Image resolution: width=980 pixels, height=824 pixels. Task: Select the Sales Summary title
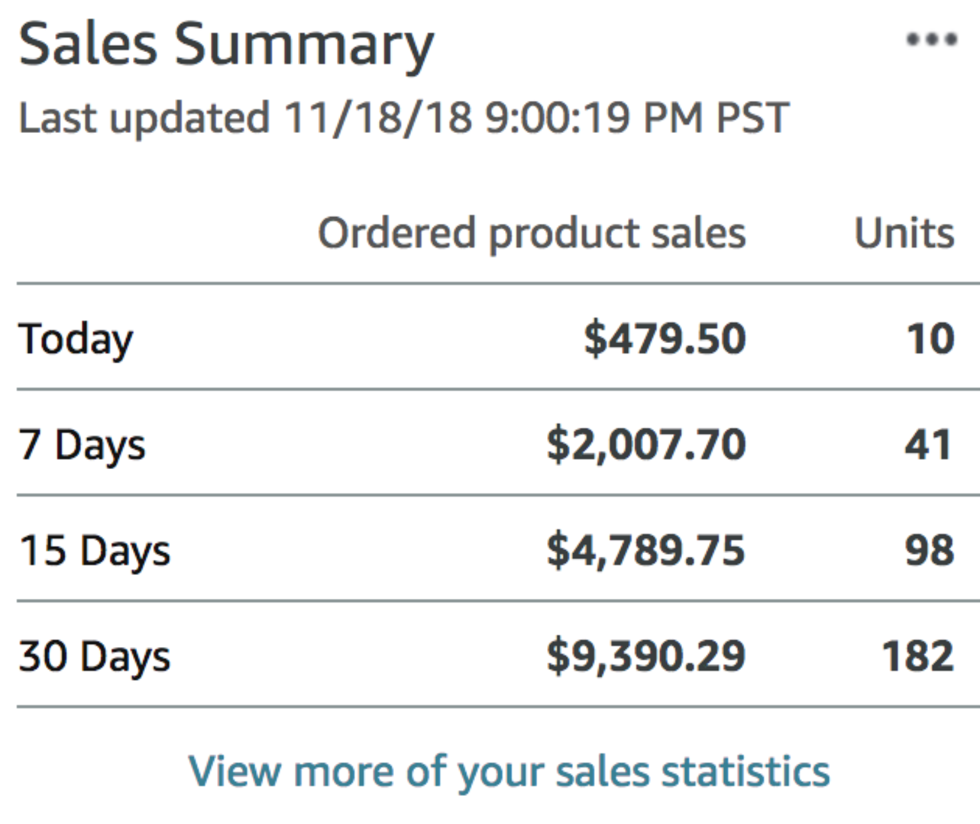coord(226,45)
